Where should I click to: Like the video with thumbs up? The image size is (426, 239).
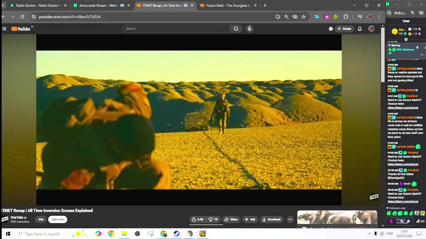[197, 219]
